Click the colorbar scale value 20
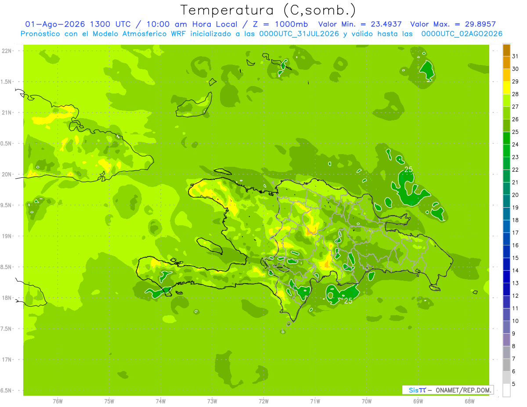Image resolution: width=527 pixels, height=407 pixels. coord(516,194)
